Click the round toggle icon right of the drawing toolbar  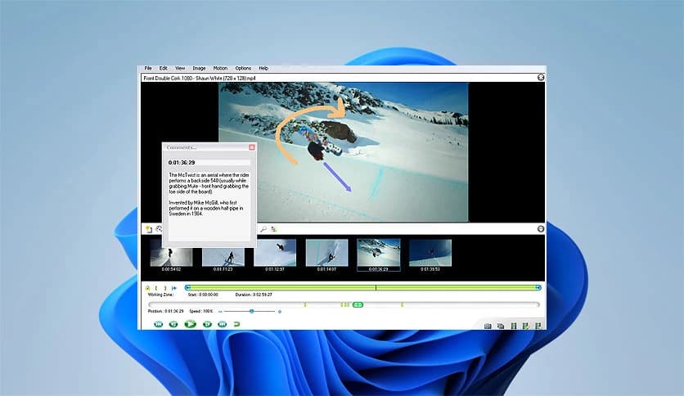coord(541,229)
